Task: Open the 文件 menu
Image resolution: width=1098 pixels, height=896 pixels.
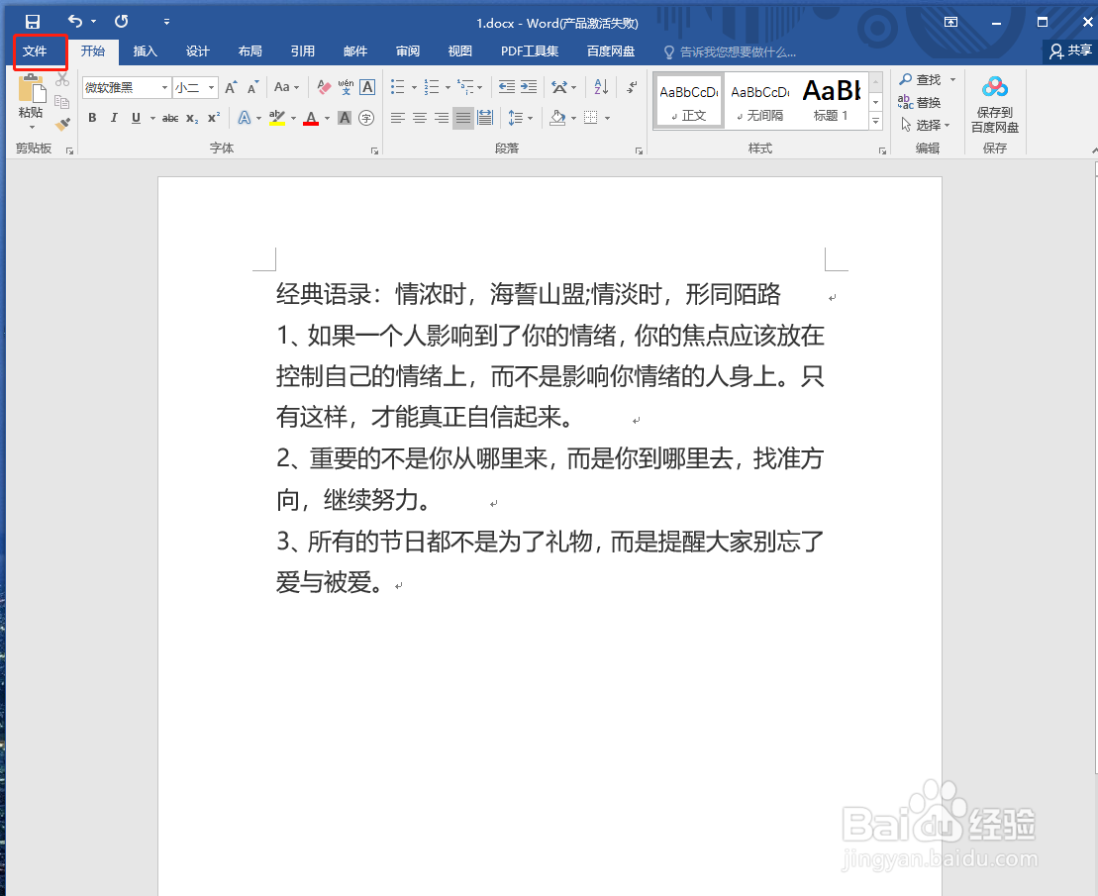Action: click(40, 51)
